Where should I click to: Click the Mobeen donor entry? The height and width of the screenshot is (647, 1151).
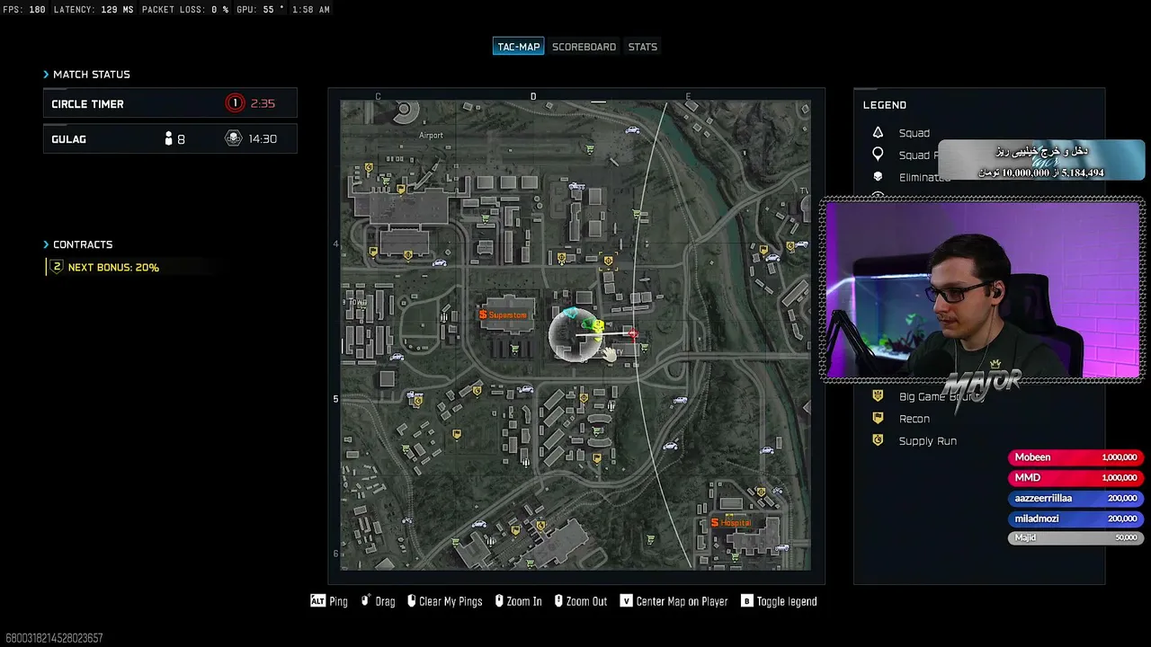tap(1075, 457)
